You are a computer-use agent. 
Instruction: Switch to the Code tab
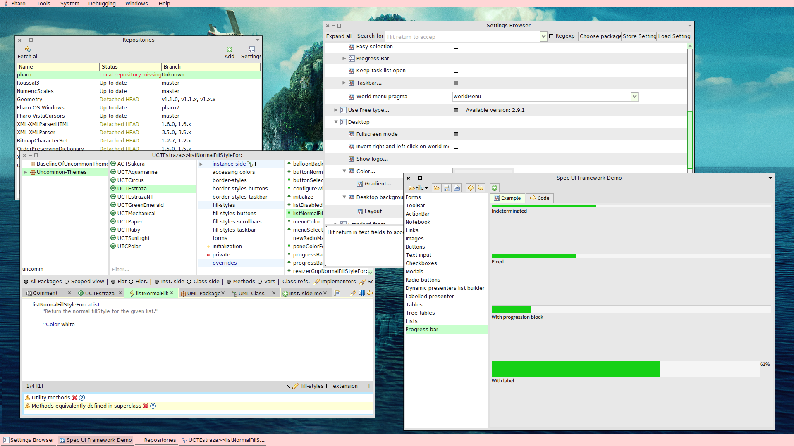click(x=540, y=198)
